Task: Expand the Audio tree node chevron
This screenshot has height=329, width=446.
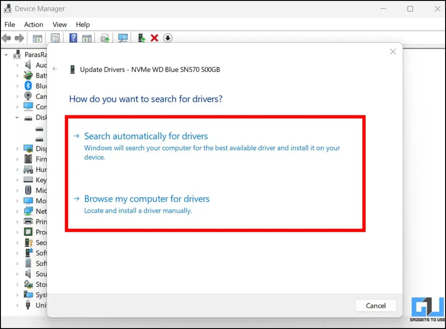Action: coord(17,65)
